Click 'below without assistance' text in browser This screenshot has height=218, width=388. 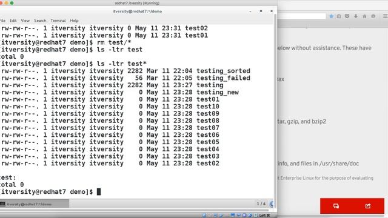click(x=309, y=48)
